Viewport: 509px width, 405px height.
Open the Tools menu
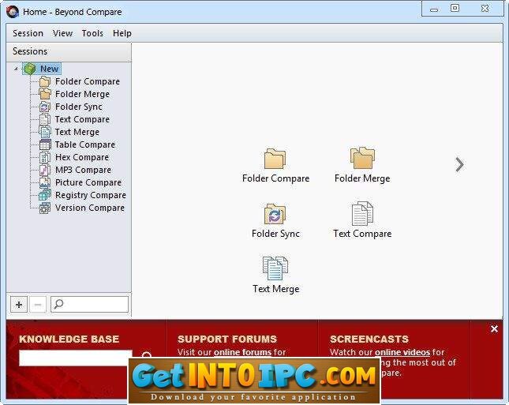[92, 33]
